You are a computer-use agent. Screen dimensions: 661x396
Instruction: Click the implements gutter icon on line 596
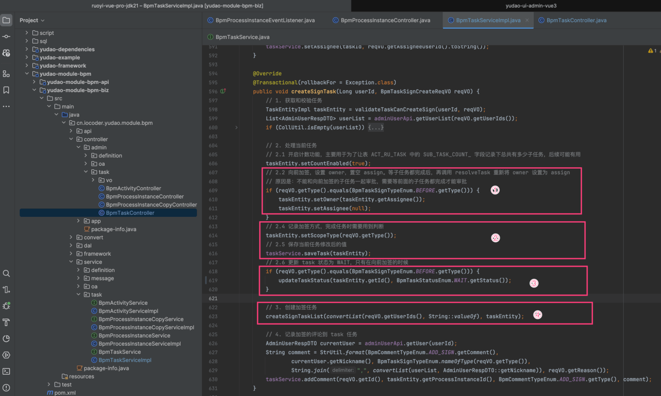[223, 91]
